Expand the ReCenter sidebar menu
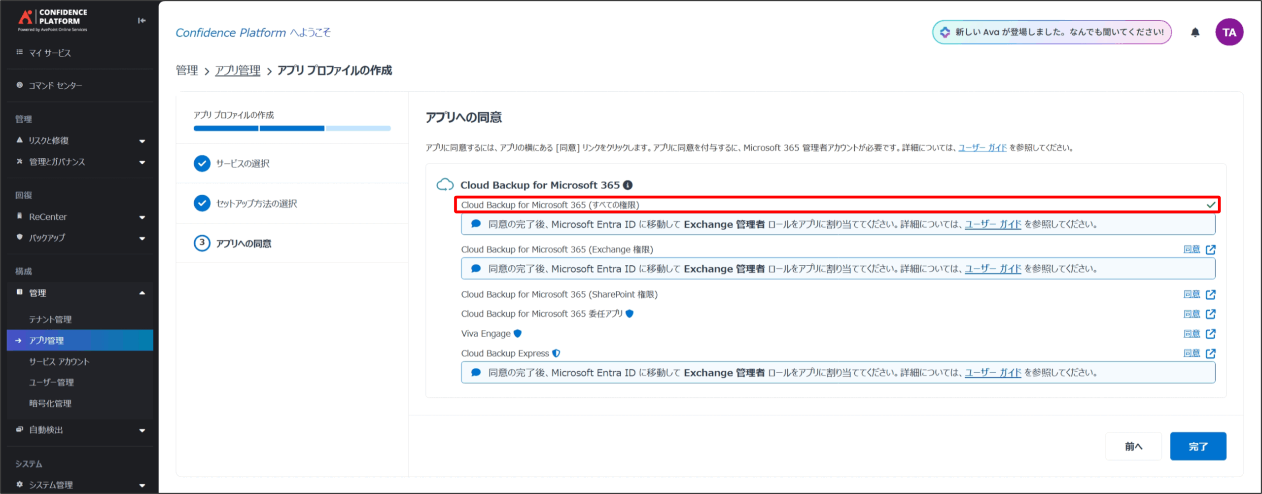 tap(142, 217)
